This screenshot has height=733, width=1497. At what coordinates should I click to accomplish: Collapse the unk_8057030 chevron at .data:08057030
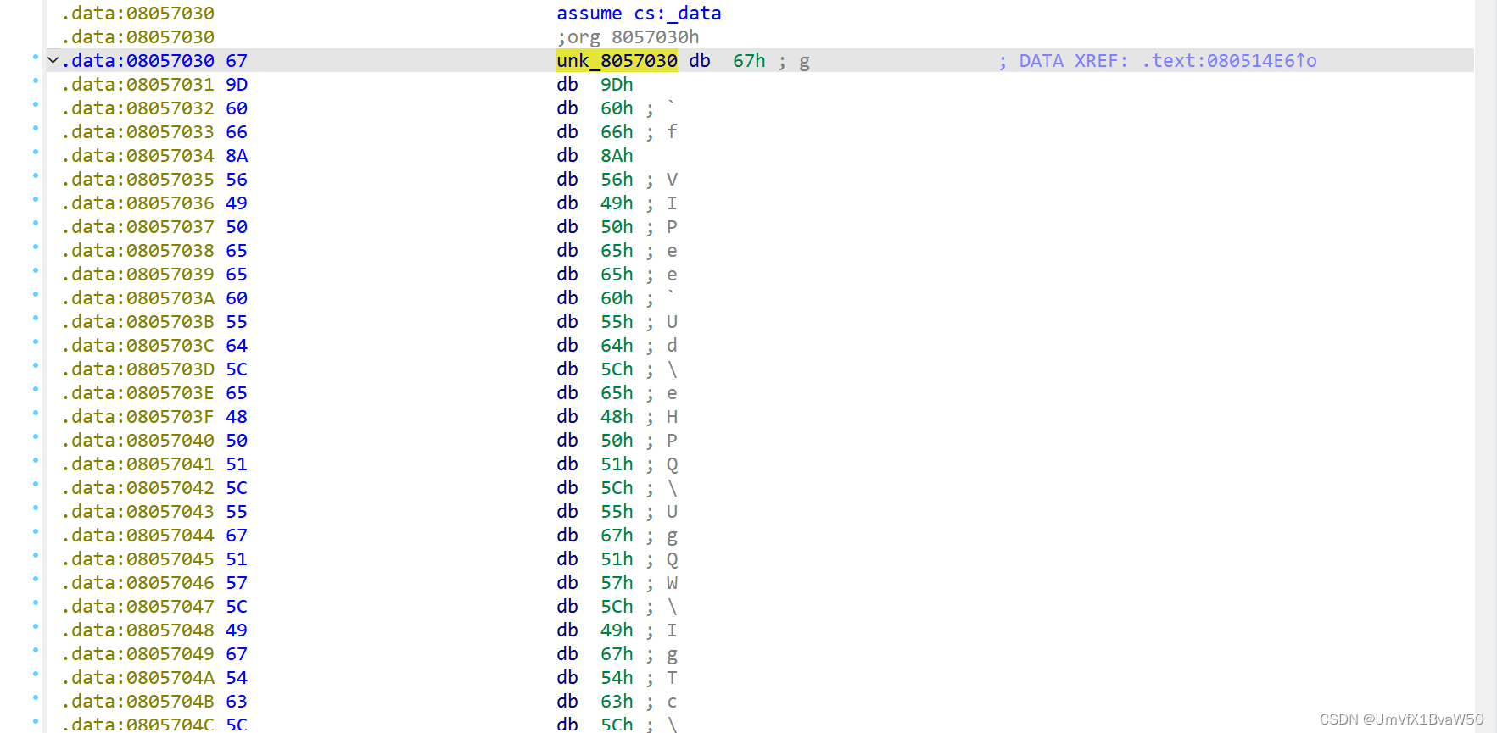pos(53,60)
